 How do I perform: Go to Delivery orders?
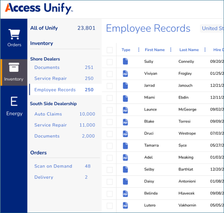tap(44, 177)
